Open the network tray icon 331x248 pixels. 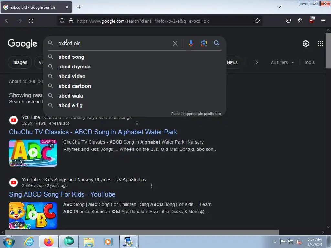pos(291,242)
